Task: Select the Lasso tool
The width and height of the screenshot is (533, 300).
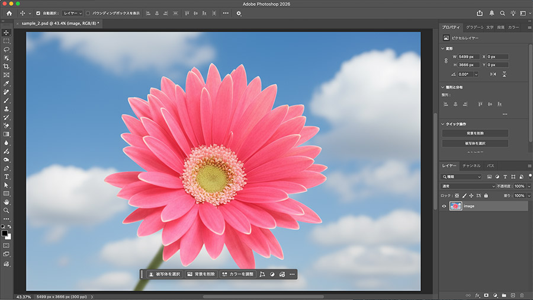Action: click(x=7, y=50)
